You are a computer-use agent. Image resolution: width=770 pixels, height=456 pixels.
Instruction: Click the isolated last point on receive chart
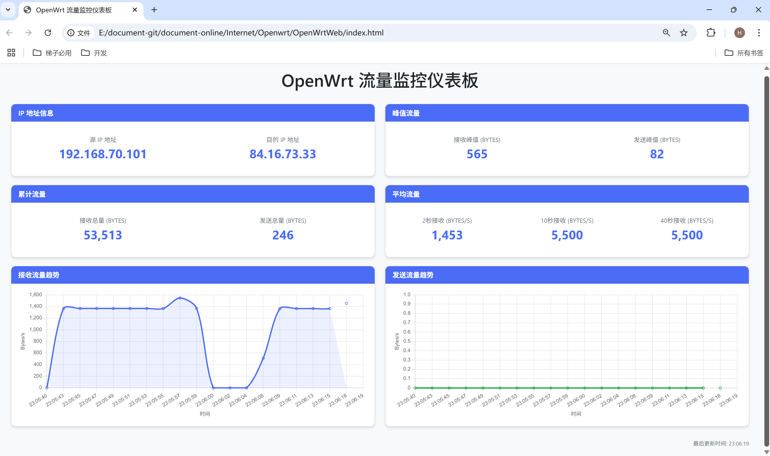tap(346, 303)
